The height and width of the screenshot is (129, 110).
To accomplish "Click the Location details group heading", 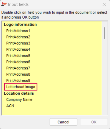I will point(19,94).
